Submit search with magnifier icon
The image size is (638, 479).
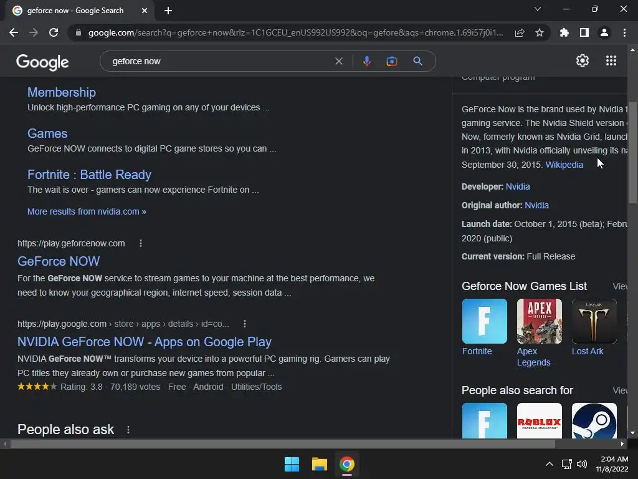[417, 61]
